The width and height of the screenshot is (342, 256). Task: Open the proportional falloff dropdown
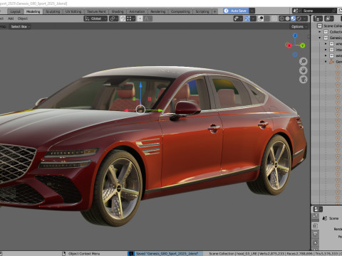(x=147, y=18)
